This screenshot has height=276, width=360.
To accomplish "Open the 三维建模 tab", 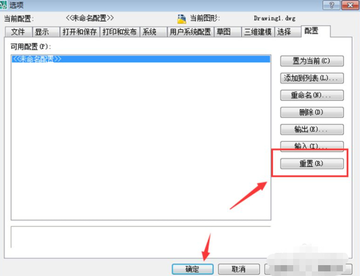I will coord(257,32).
